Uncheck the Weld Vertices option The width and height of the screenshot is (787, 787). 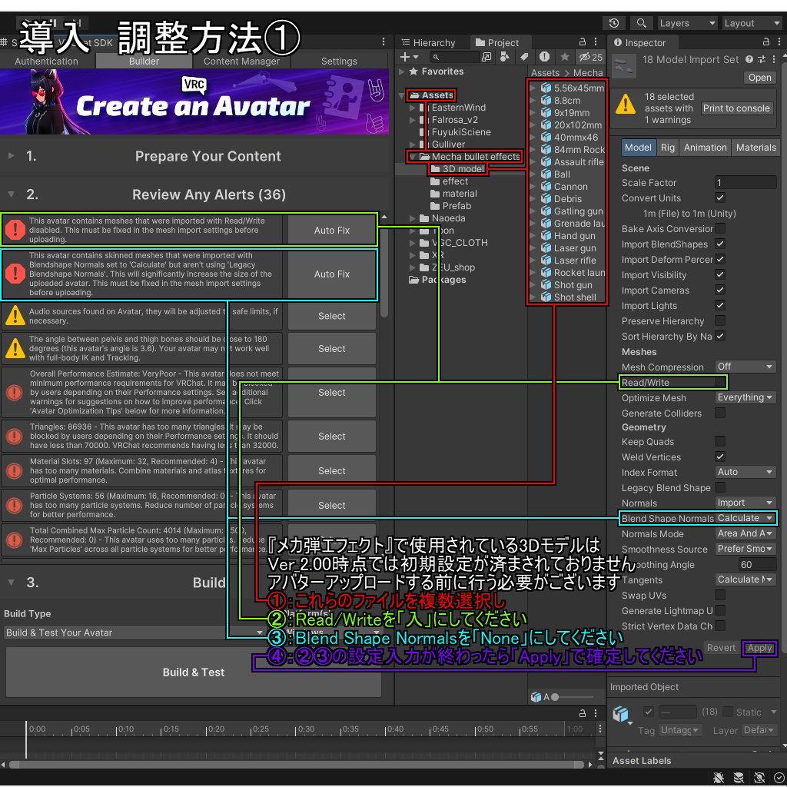click(x=721, y=457)
